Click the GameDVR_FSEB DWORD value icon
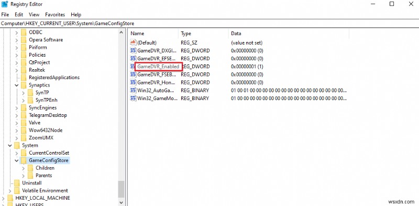 (133, 74)
